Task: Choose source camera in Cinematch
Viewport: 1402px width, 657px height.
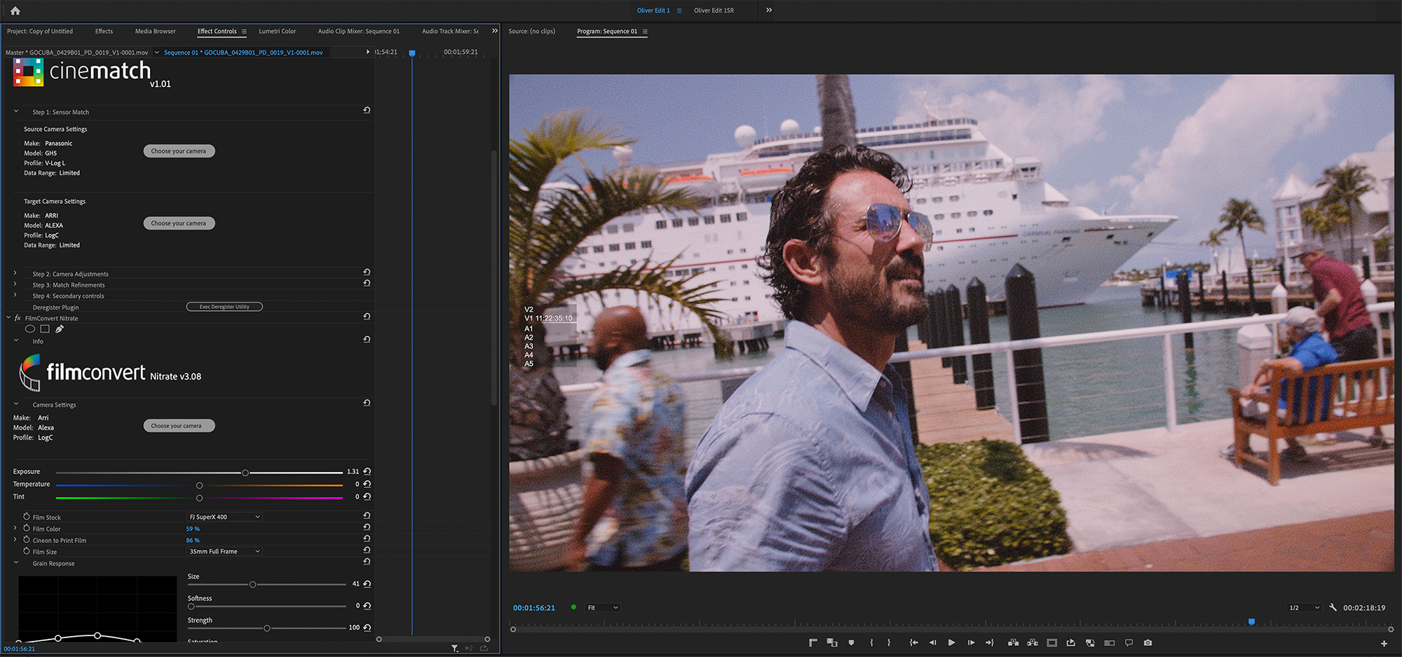Action: click(179, 151)
